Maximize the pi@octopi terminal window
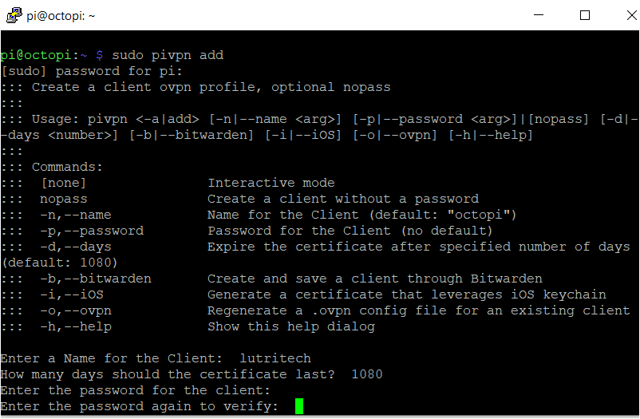The width and height of the screenshot is (640, 419). pos(585,15)
